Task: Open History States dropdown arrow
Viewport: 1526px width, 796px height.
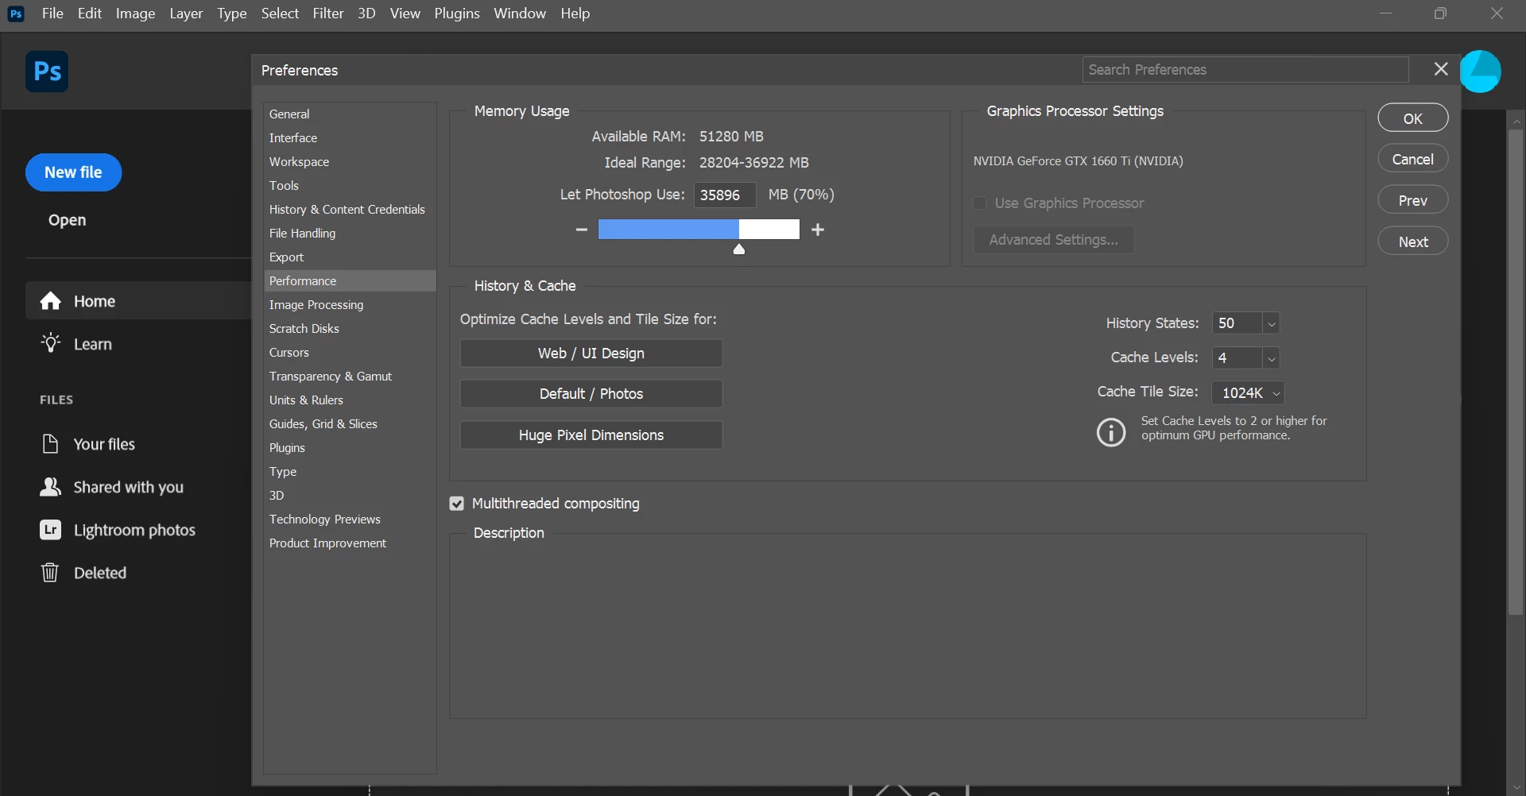Action: click(x=1271, y=323)
